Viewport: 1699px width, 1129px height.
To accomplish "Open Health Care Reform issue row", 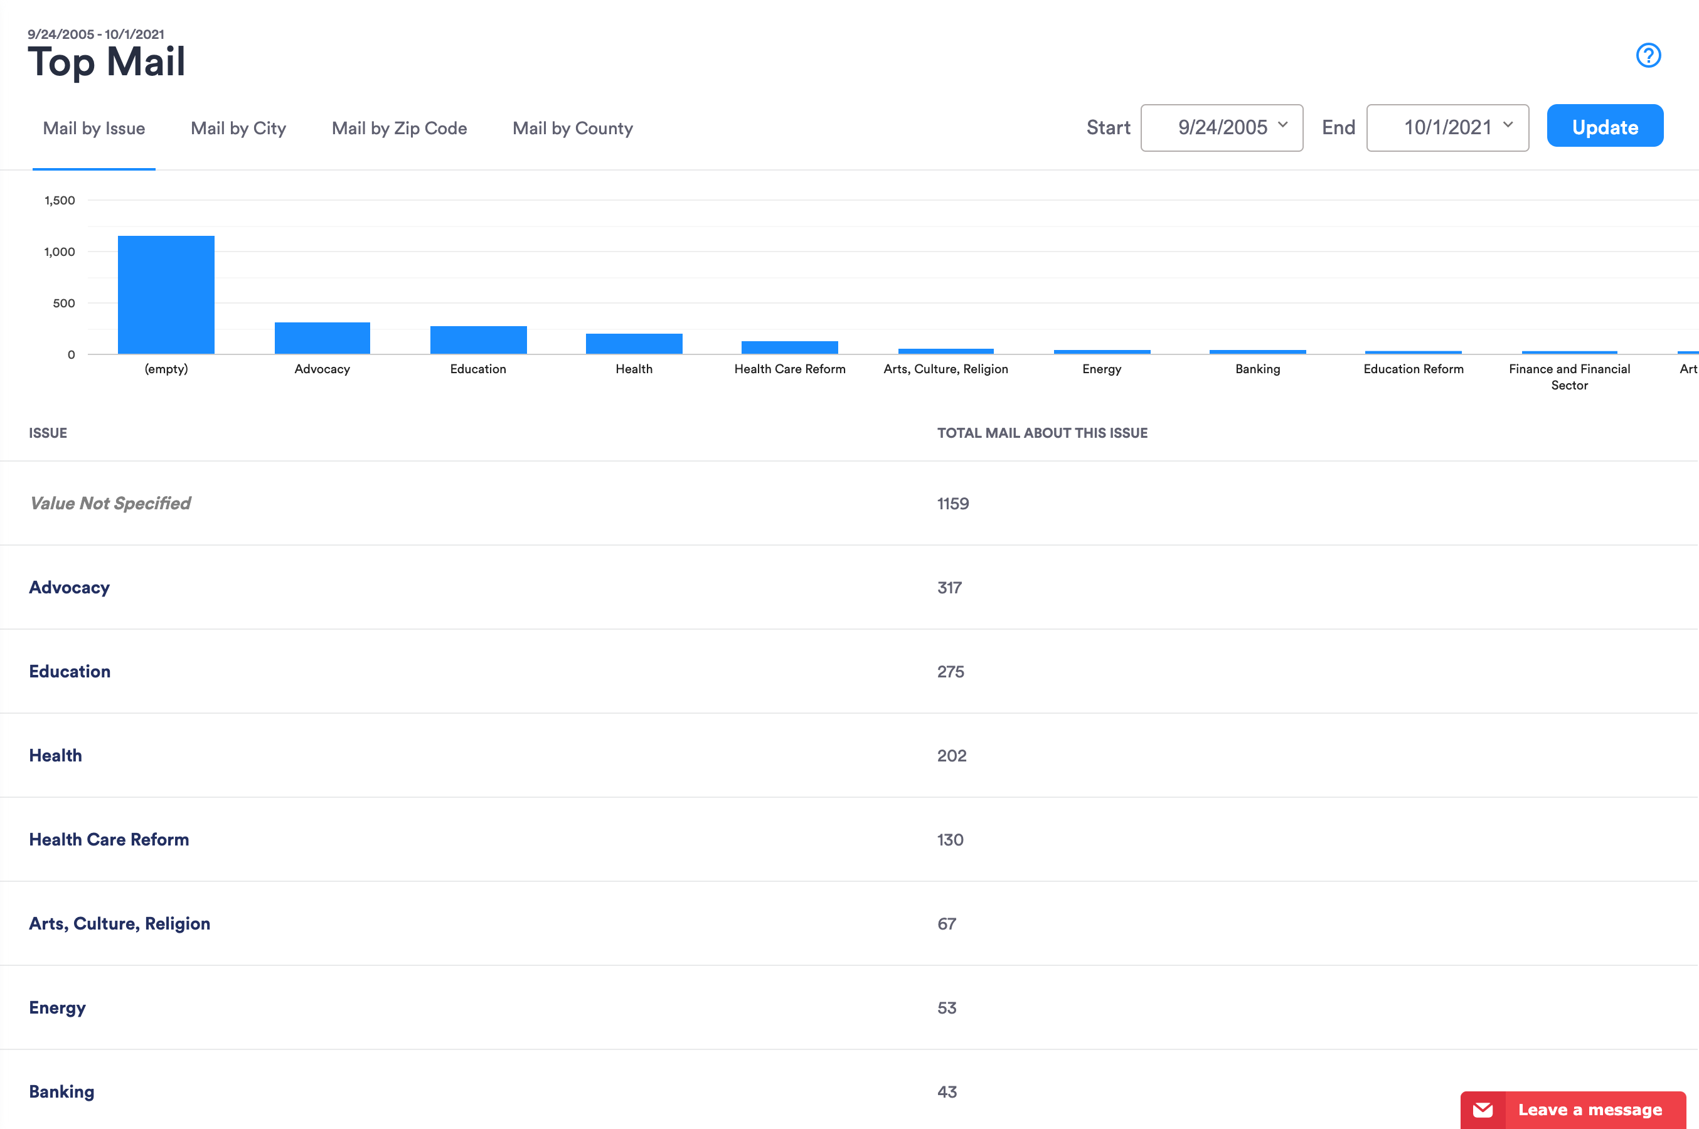I will pyautogui.click(x=109, y=840).
